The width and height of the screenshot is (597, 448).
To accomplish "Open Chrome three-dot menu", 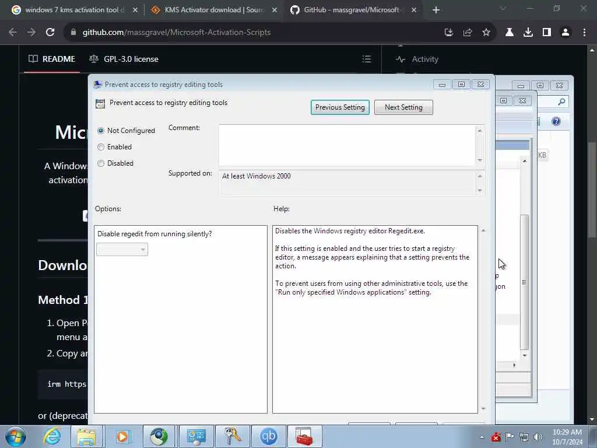I will [x=584, y=33].
